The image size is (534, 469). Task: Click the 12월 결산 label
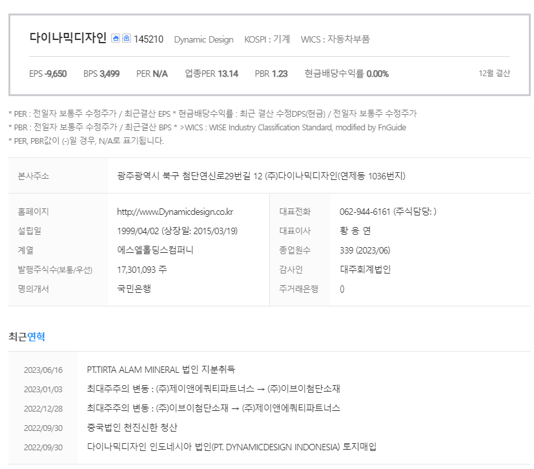point(494,73)
